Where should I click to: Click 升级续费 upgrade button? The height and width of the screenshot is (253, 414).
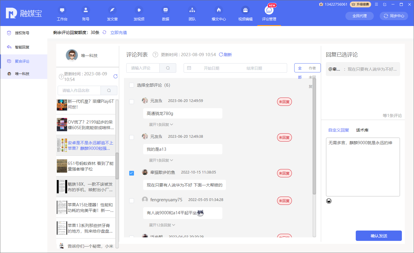(x=360, y=4)
